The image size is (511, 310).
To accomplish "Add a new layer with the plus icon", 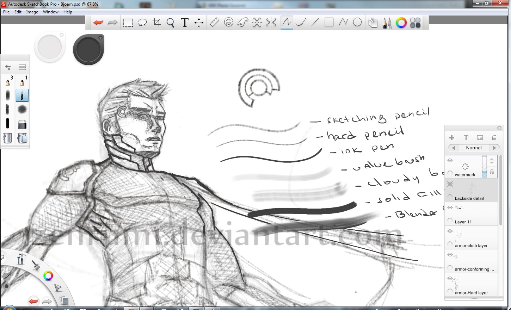I will [451, 137].
